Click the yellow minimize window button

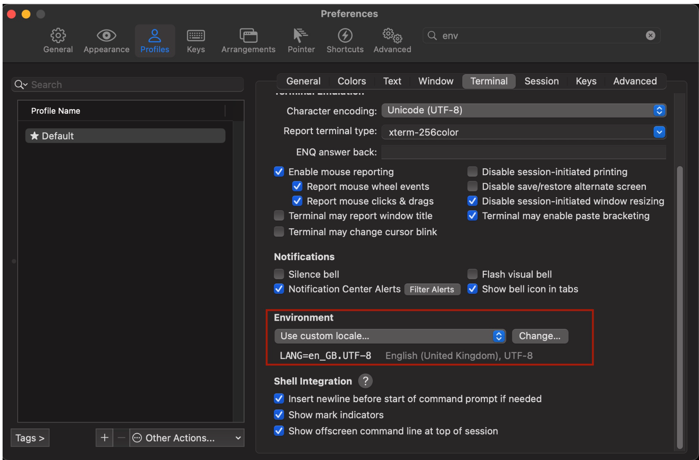pyautogui.click(x=26, y=14)
